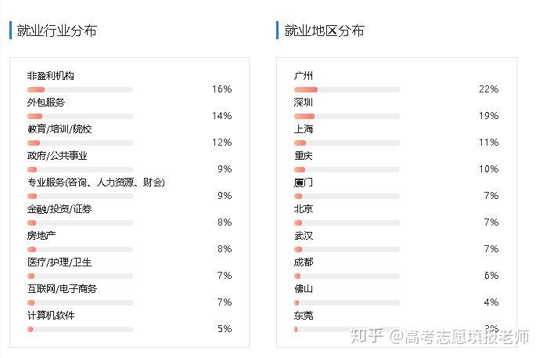Click the 计算机软件 progress bar
The height and width of the screenshot is (358, 543).
tap(80, 329)
